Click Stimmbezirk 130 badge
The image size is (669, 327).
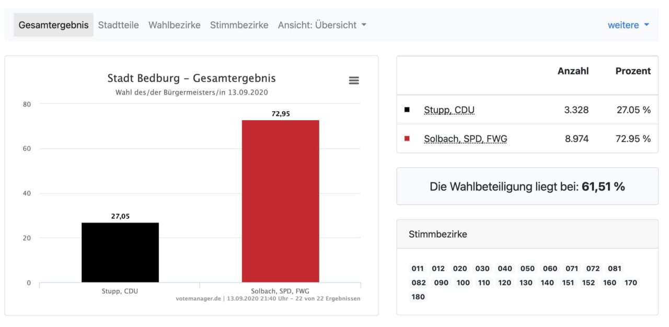[526, 283]
